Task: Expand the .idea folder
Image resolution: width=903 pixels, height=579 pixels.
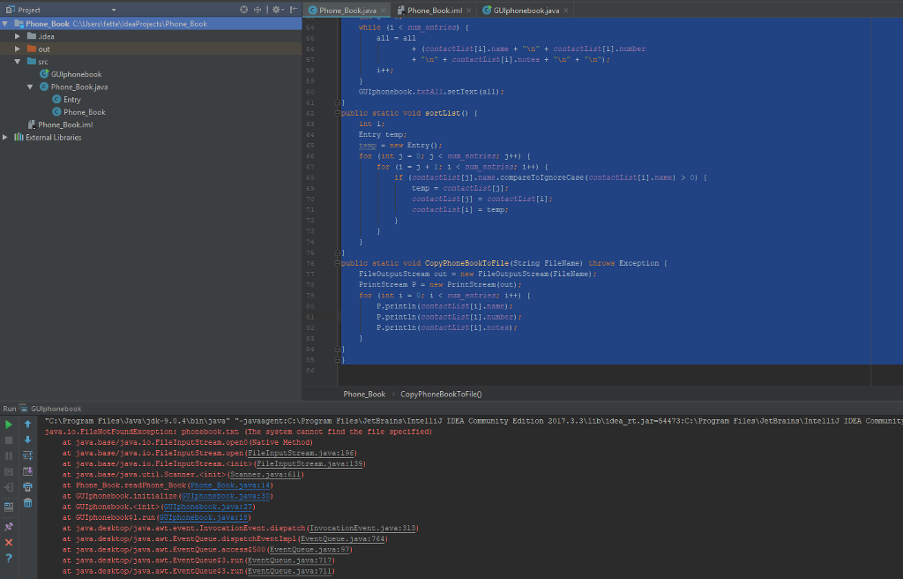Action: click(x=18, y=35)
